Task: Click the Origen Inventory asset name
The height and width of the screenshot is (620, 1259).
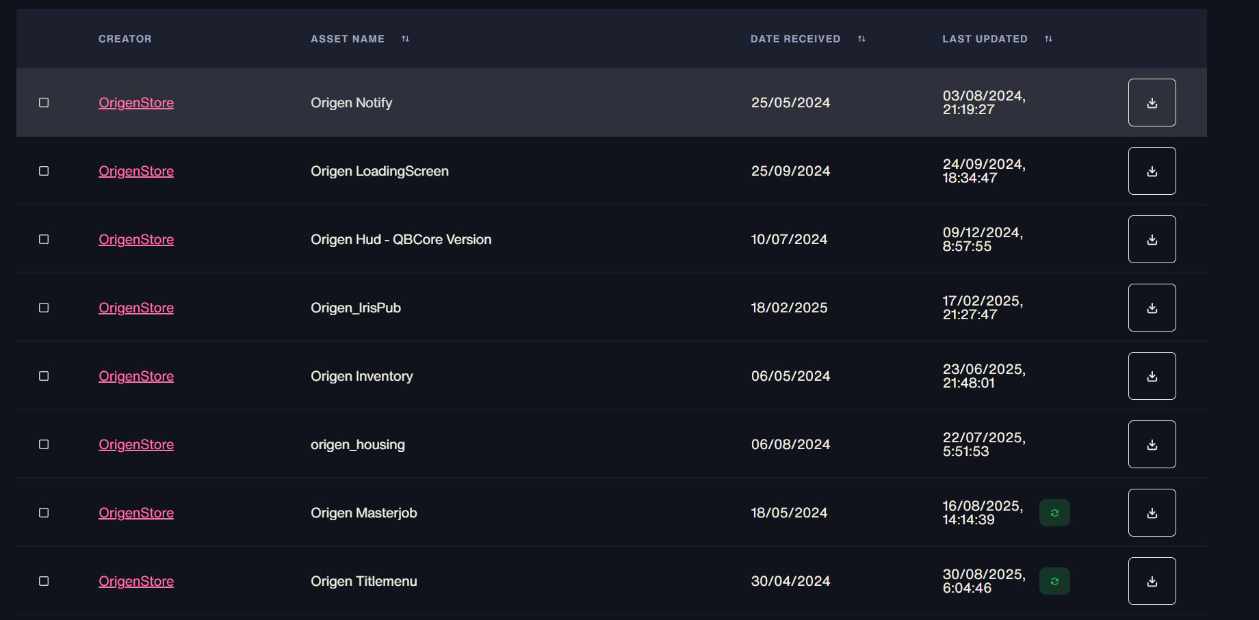Action: pos(362,376)
